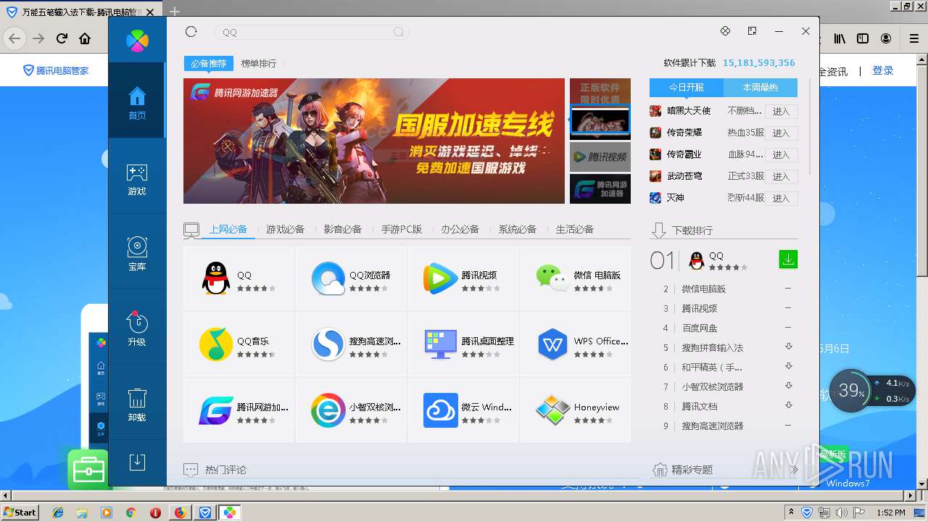The image size is (928, 522).
Task: Switch to the 今日开服 tab
Action: pyautogui.click(x=687, y=87)
